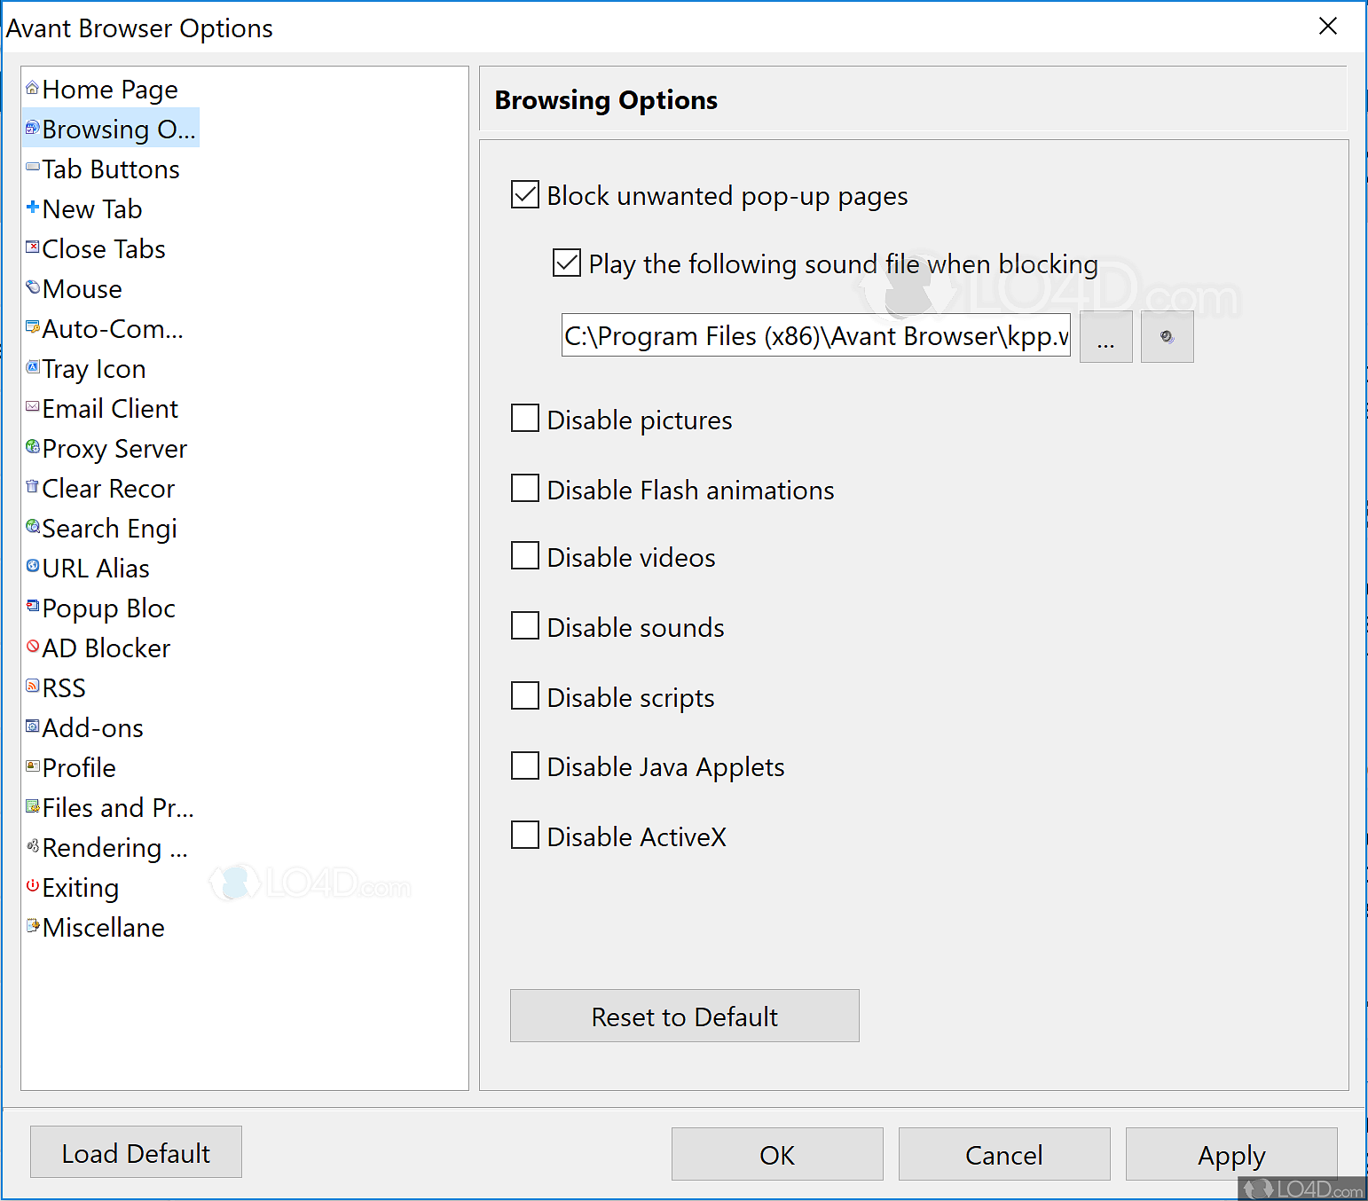The image size is (1368, 1201).
Task: Click the AD Blocker prohibition icon
Action: [32, 648]
